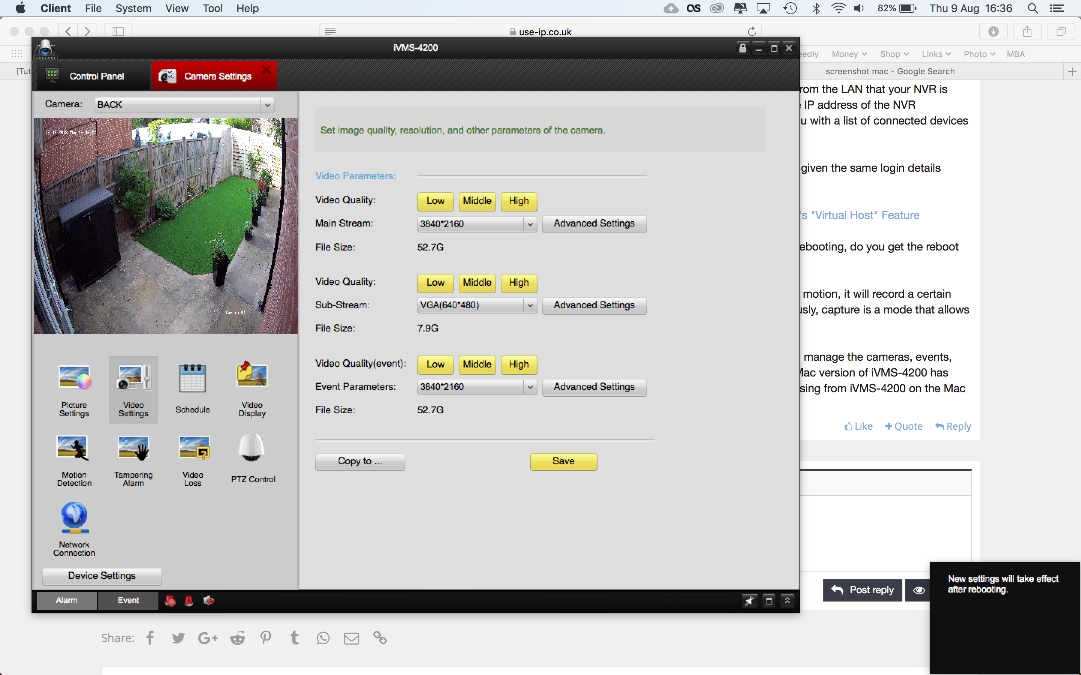The width and height of the screenshot is (1081, 675).
Task: Click the lock icon in iVMS title bar
Action: 742,48
